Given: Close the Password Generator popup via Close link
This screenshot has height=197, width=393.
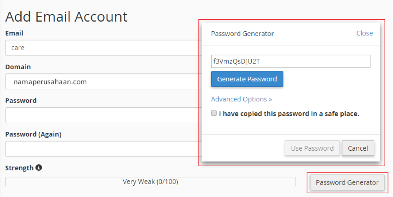Looking at the screenshot, I should coord(364,33).
